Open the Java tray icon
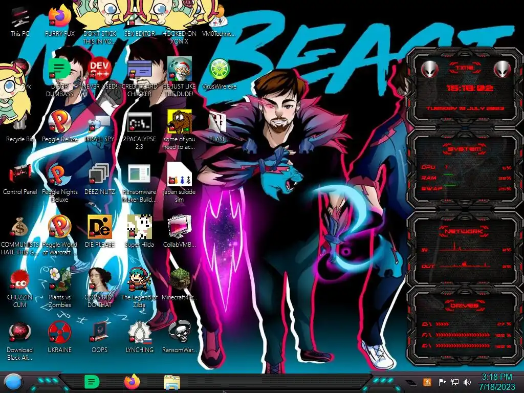Viewport: 524px width, 393px height. coord(427,382)
